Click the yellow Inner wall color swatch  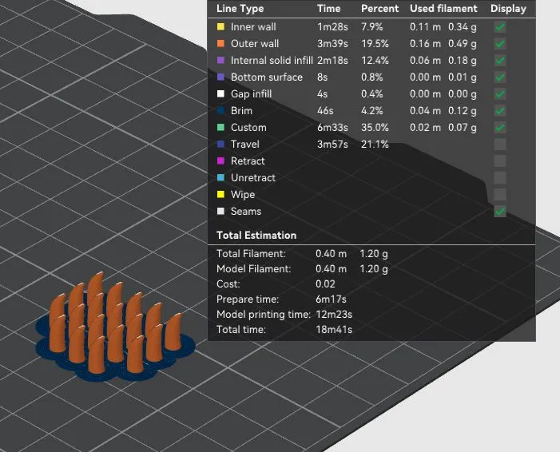pyautogui.click(x=220, y=27)
